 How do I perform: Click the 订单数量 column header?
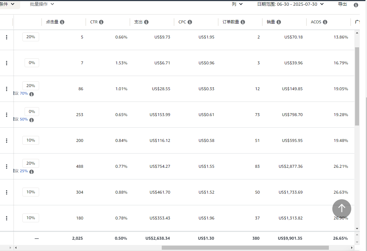(x=231, y=22)
